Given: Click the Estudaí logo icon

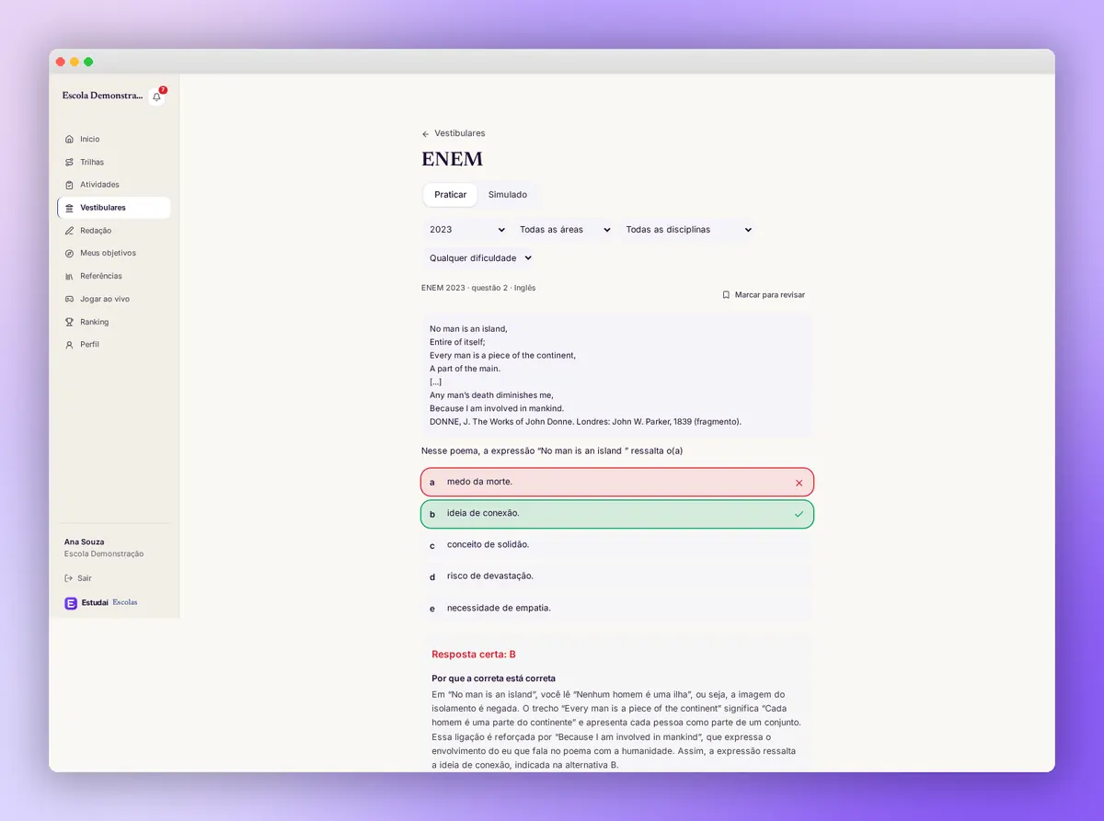Looking at the screenshot, I should coord(71,603).
